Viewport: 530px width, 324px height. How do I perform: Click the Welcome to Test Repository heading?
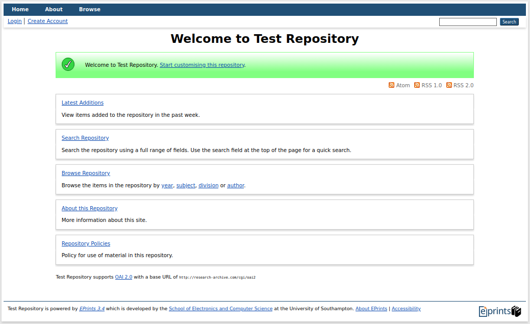point(265,39)
